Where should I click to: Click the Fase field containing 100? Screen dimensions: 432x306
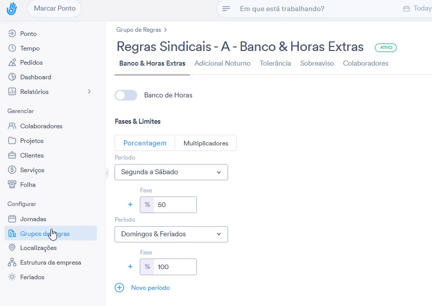click(174, 267)
